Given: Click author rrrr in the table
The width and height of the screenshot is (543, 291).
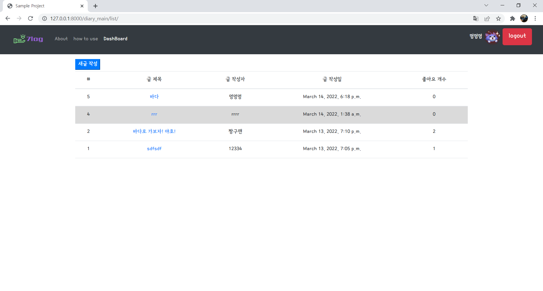Looking at the screenshot, I should point(235,114).
